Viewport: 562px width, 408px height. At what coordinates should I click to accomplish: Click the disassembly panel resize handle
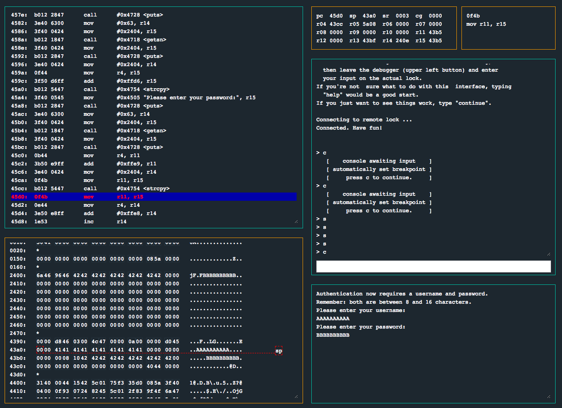pyautogui.click(x=296, y=221)
